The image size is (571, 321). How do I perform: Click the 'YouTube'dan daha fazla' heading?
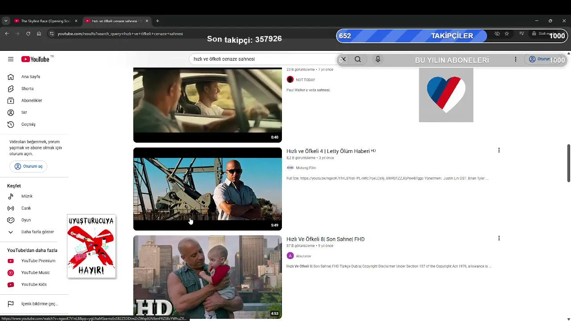coord(32,251)
